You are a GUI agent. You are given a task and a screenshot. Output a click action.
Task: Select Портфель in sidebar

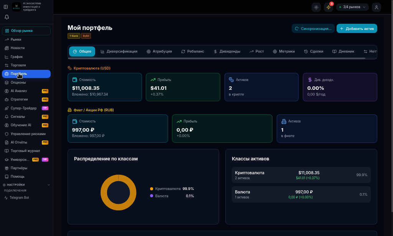[26, 74]
